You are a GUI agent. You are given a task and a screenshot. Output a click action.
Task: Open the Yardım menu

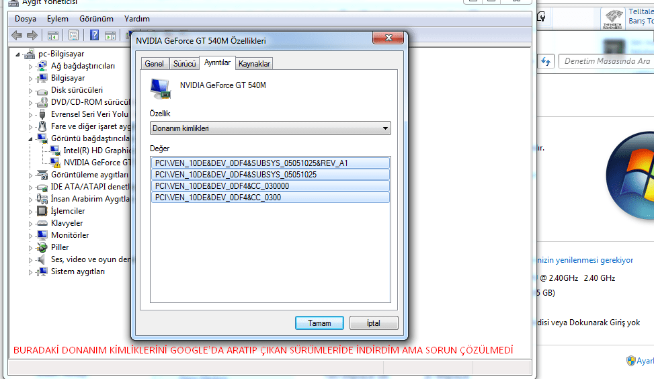coord(137,19)
